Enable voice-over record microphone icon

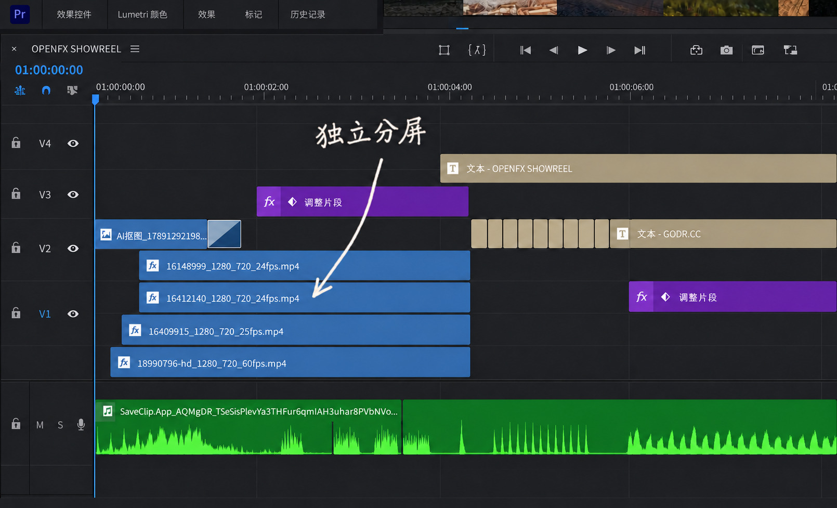point(81,425)
